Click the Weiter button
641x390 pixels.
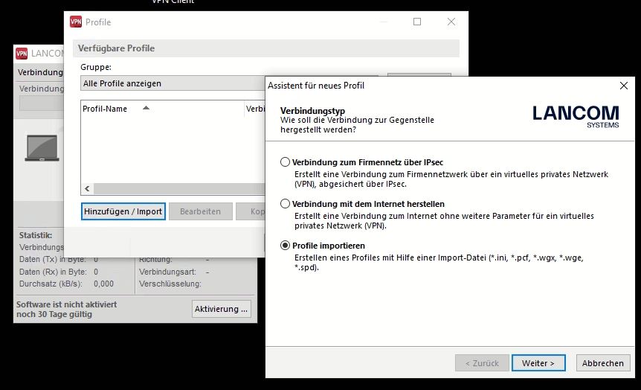click(x=538, y=363)
